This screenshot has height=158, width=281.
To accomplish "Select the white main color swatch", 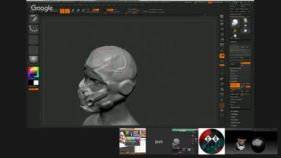I will pos(36,83).
